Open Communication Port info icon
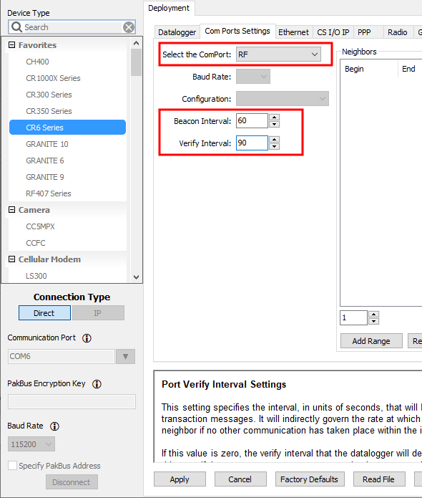Image resolution: width=422 pixels, height=498 pixels. pos(87,338)
